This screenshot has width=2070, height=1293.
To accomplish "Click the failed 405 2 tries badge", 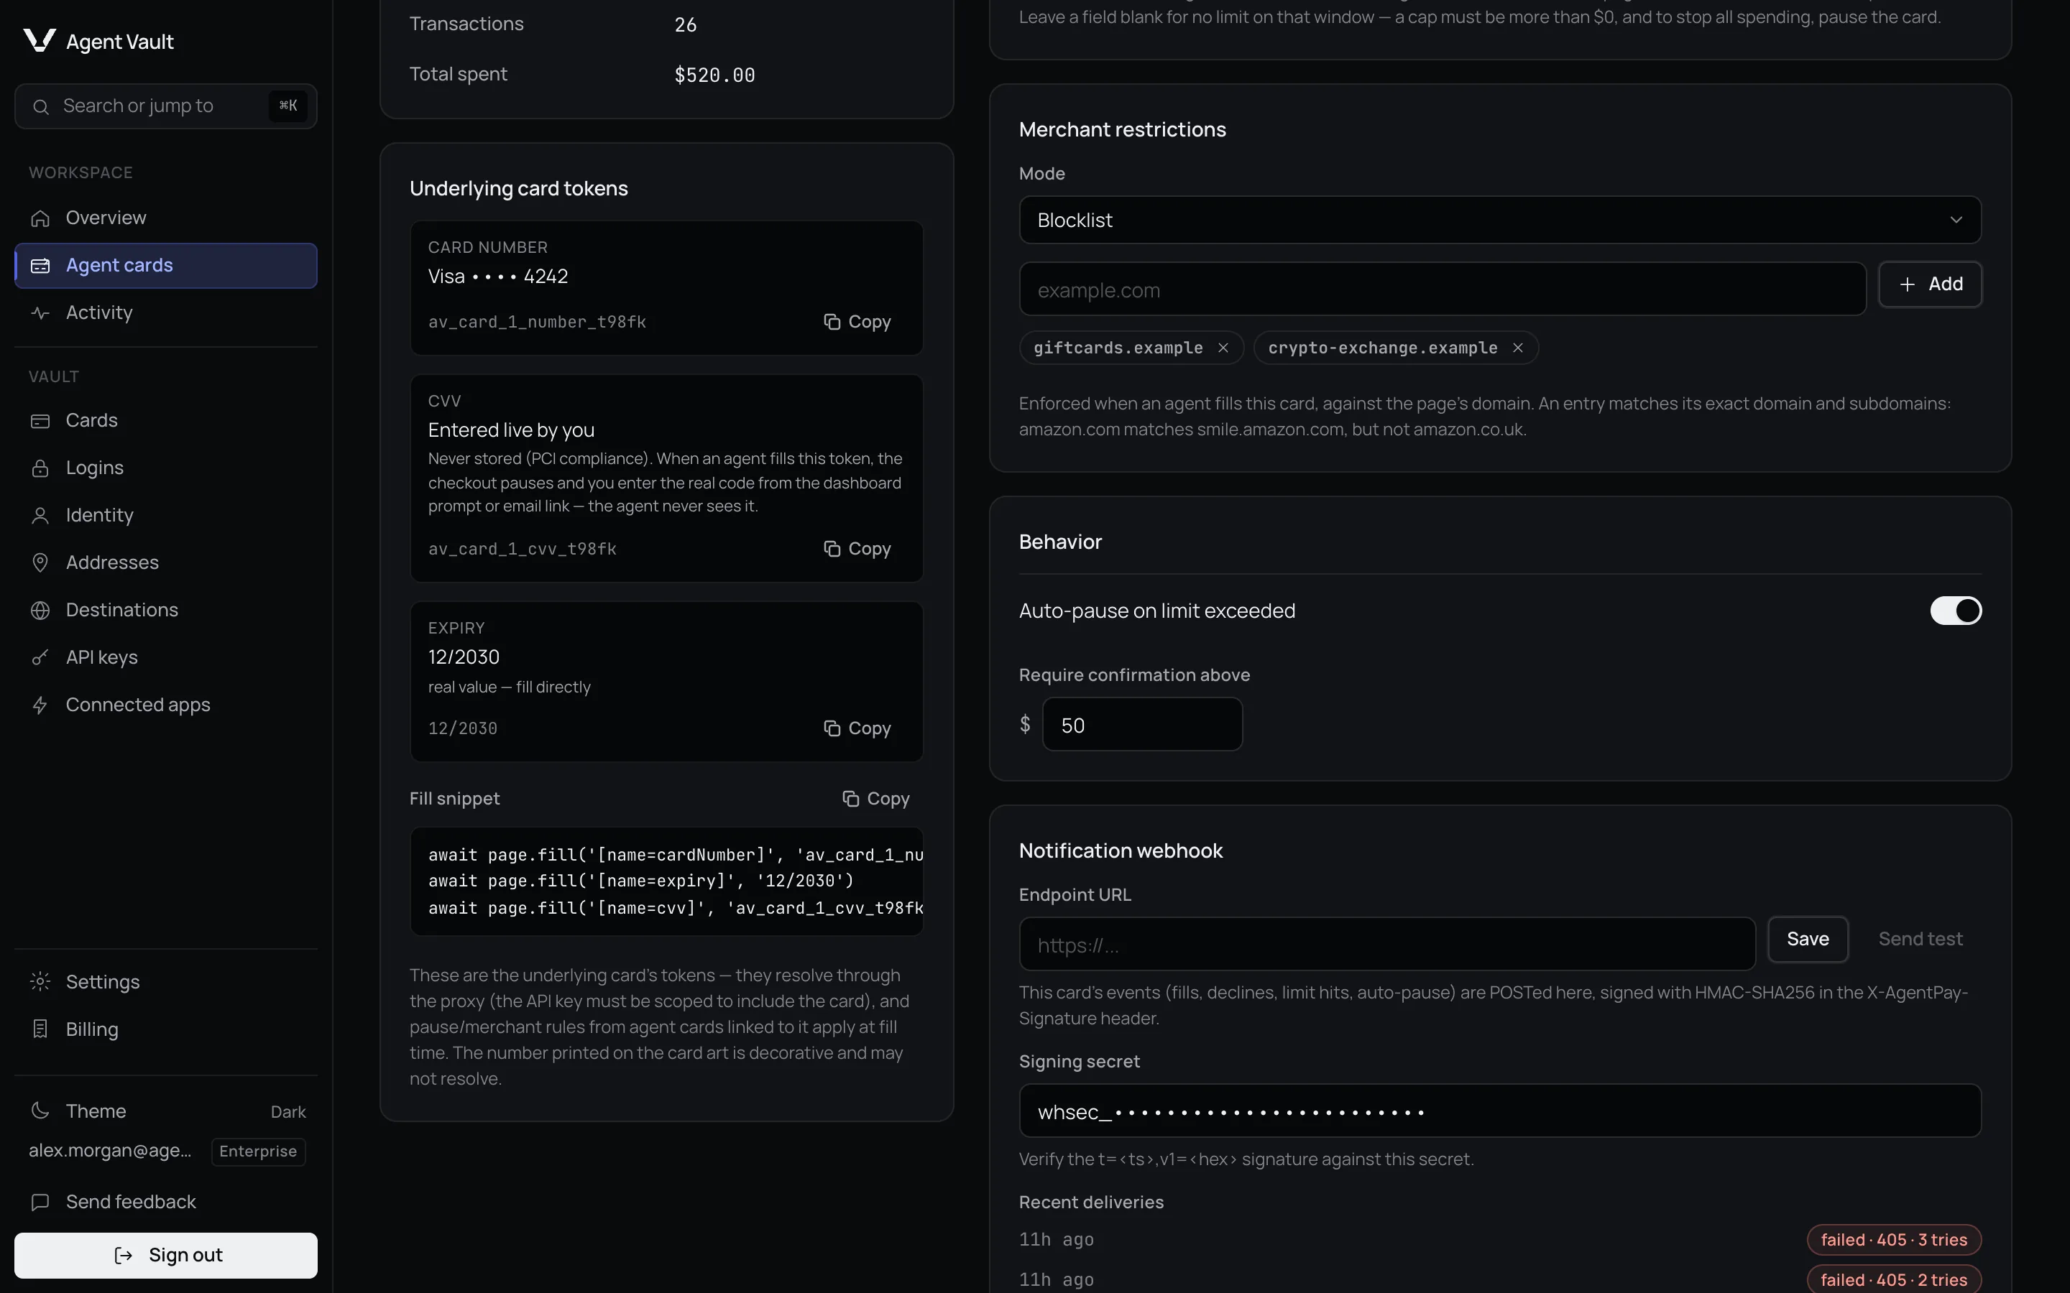I will click(1894, 1279).
